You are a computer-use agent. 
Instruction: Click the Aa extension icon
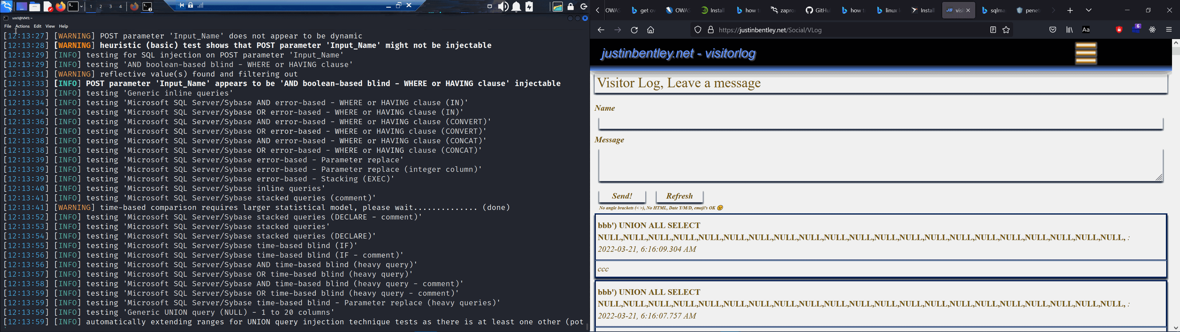point(1086,30)
